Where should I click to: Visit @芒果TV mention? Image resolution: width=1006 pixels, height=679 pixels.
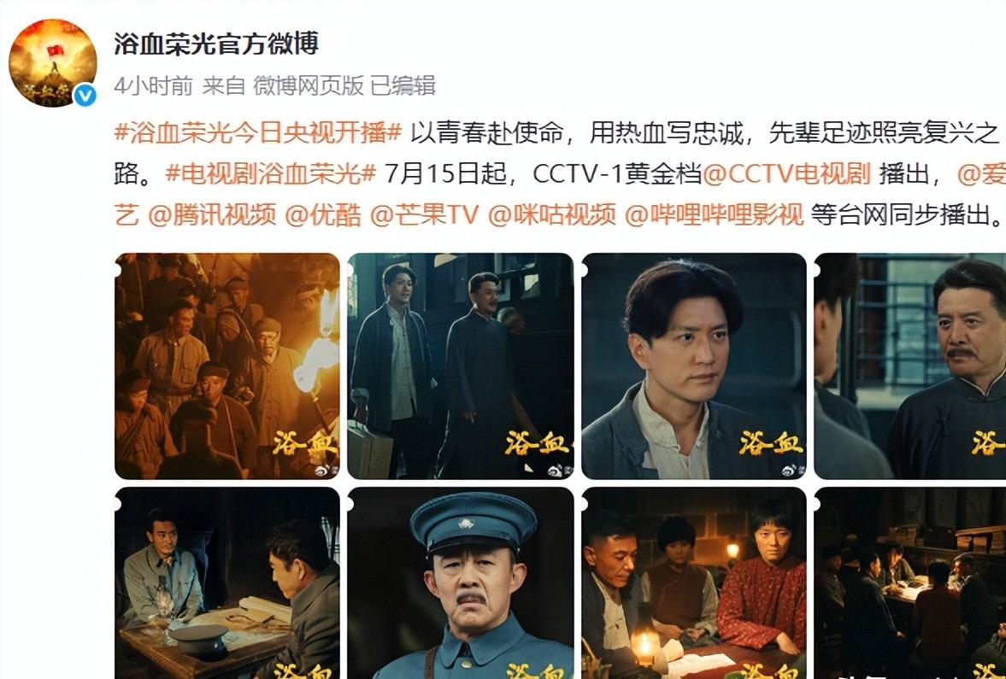pos(424,214)
